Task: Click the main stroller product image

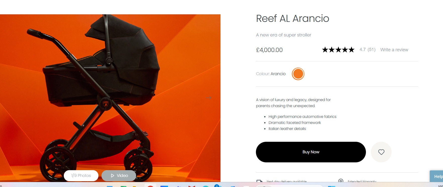Action: pos(110,98)
